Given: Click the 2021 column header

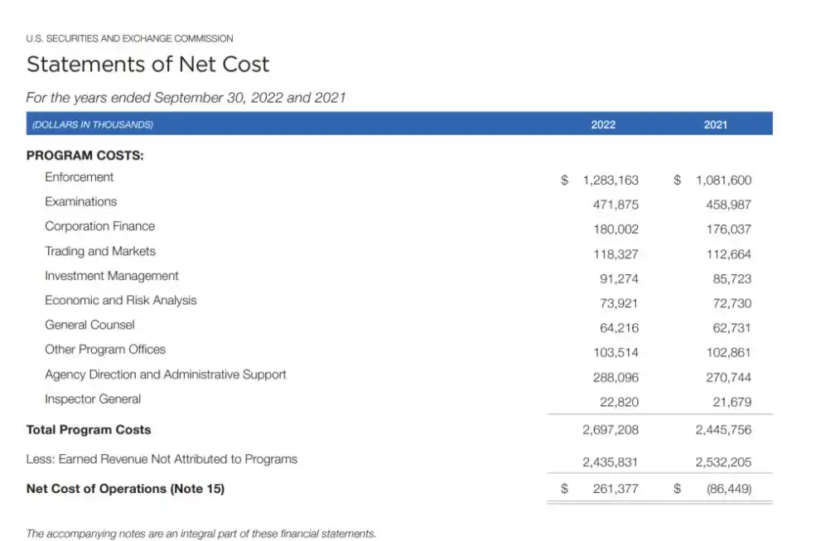Looking at the screenshot, I should click(x=716, y=124).
